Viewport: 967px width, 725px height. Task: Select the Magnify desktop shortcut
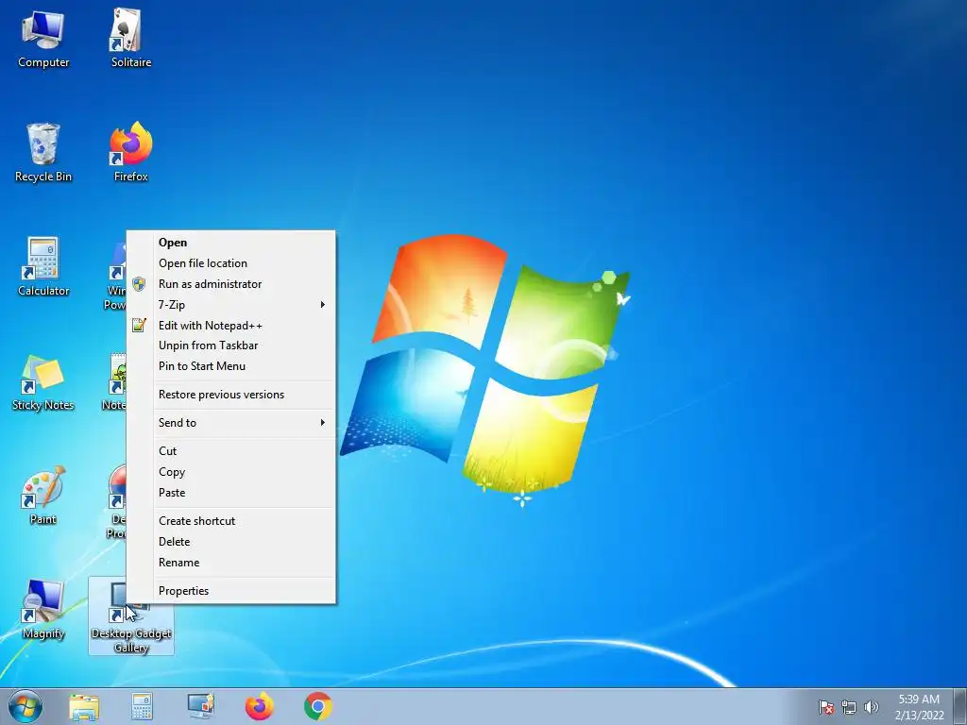[x=43, y=611]
